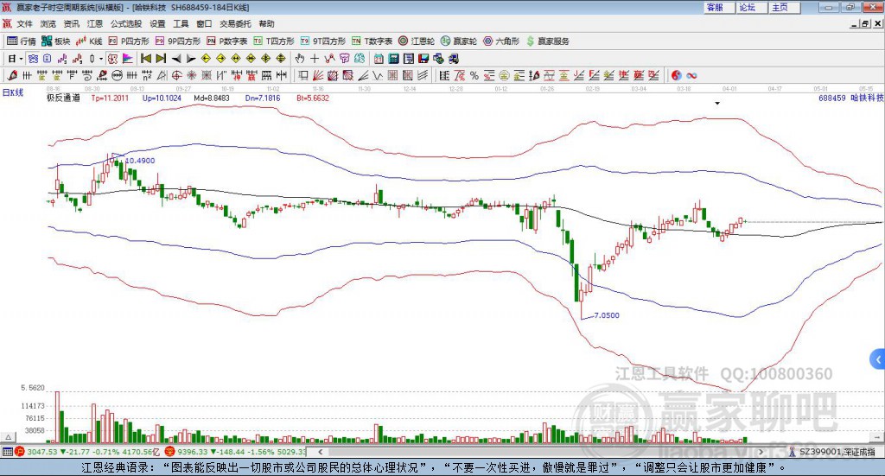This screenshot has height=476, width=885.
Task: Click the small up-triangle button near volume axis
Action: pyautogui.click(x=9, y=437)
